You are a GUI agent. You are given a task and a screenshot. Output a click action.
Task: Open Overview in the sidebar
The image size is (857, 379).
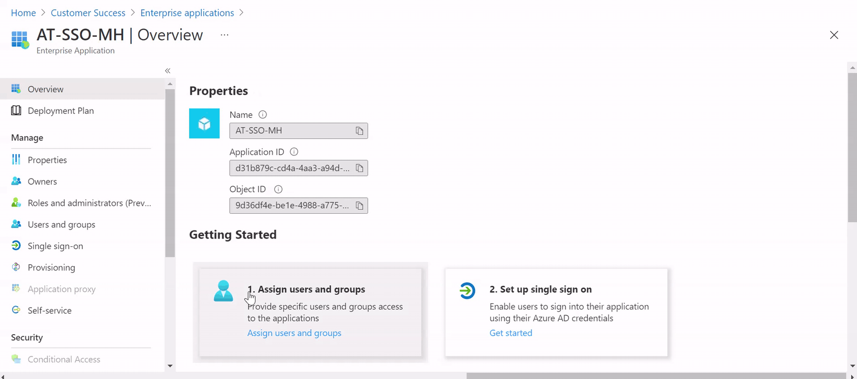click(82, 89)
